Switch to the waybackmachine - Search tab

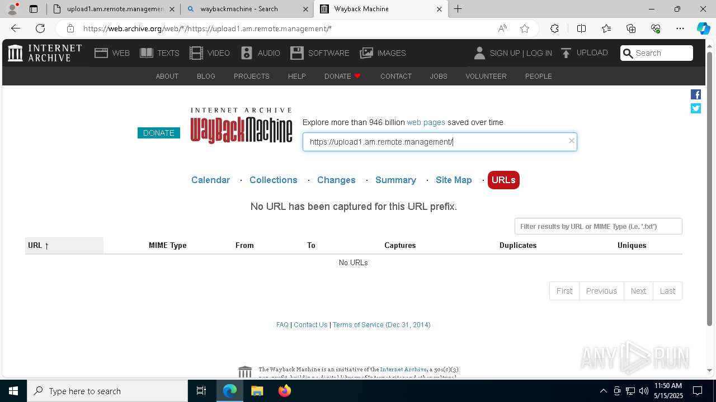pos(246,9)
